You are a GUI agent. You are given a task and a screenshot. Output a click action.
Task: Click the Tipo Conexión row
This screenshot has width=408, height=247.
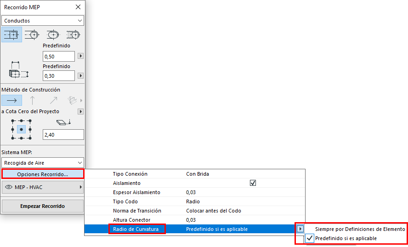[195, 174]
